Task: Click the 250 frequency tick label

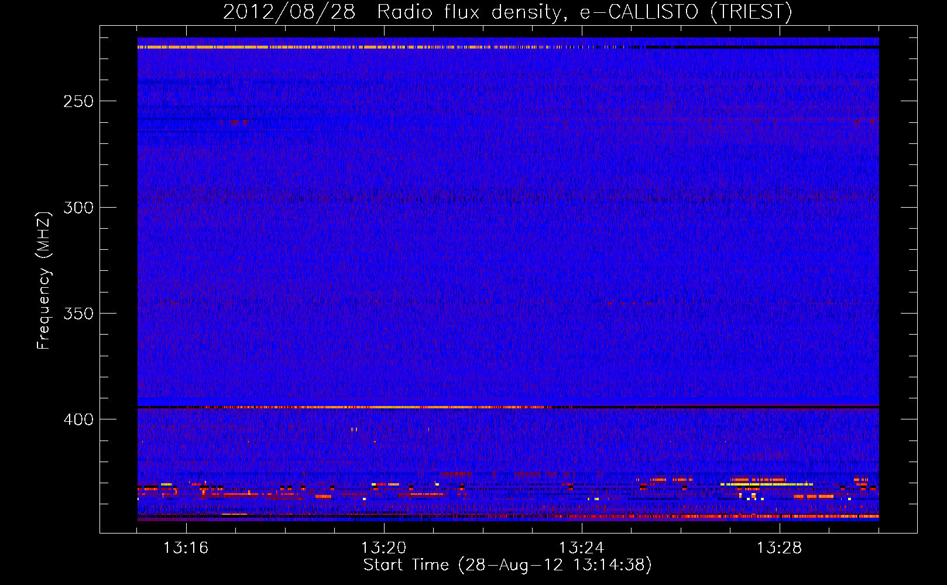Action: 78,101
